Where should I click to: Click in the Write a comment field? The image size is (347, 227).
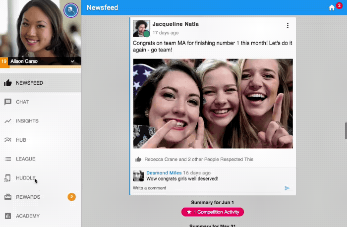(x=207, y=188)
